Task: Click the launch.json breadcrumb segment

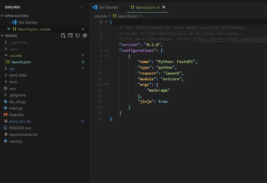Action: tap(128, 16)
